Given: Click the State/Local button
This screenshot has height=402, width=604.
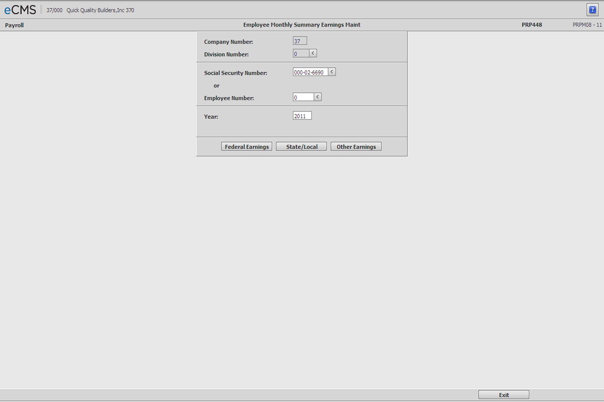Looking at the screenshot, I should 301,147.
